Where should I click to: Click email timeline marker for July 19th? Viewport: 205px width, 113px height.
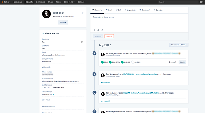94,53
